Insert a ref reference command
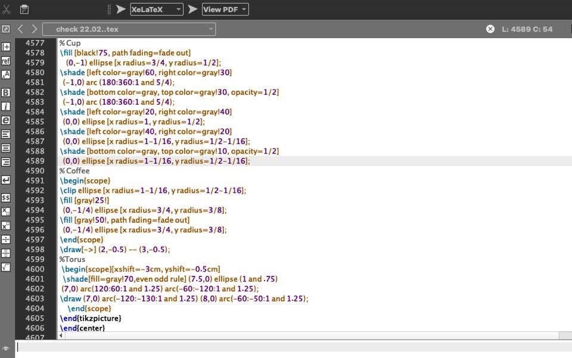 click(6, 61)
